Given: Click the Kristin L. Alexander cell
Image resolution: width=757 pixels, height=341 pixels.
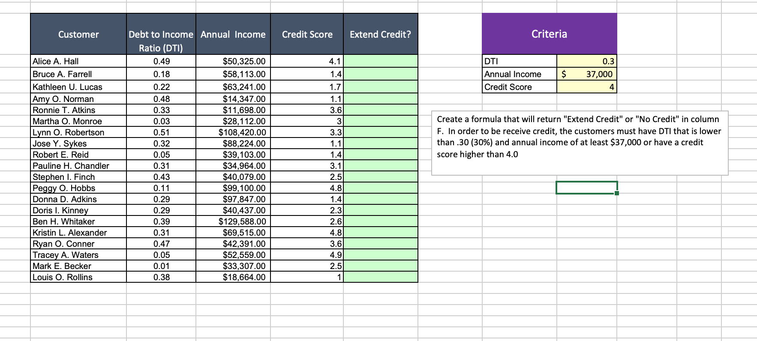Looking at the screenshot, I should (x=78, y=233).
